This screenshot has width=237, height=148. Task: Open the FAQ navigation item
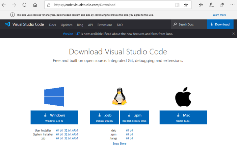coord(120,25)
